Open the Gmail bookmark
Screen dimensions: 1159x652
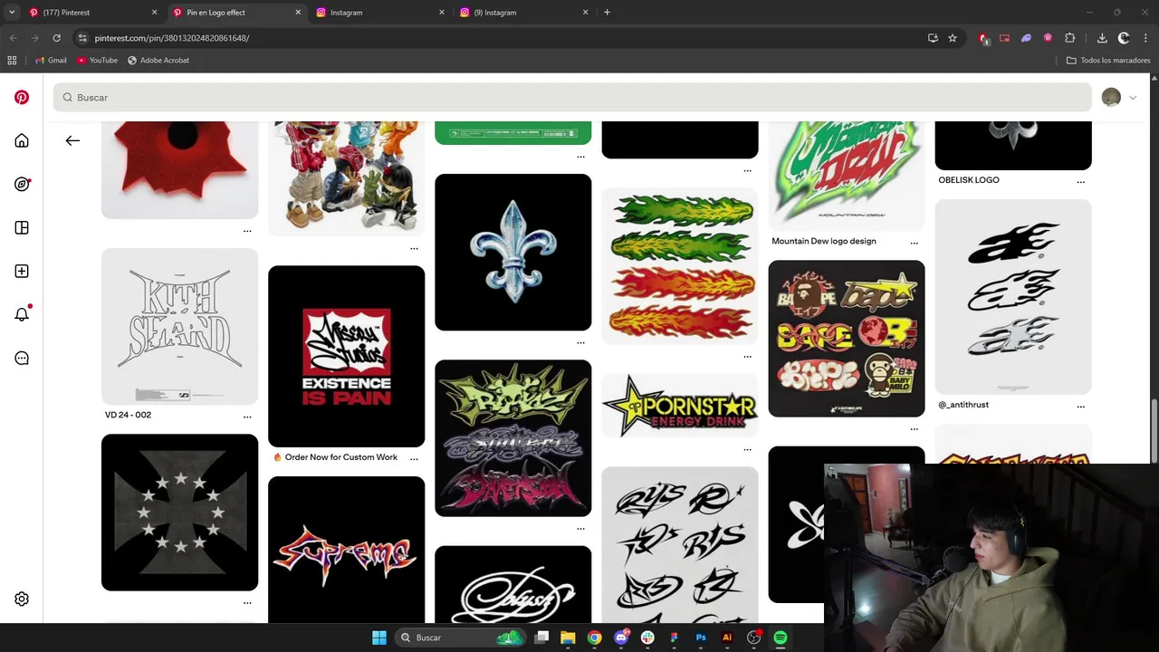click(x=51, y=61)
